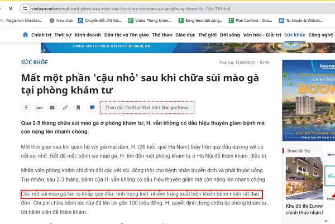Open the New chat bookmark
Viewport: 335px width, 224px height.
[61, 21]
